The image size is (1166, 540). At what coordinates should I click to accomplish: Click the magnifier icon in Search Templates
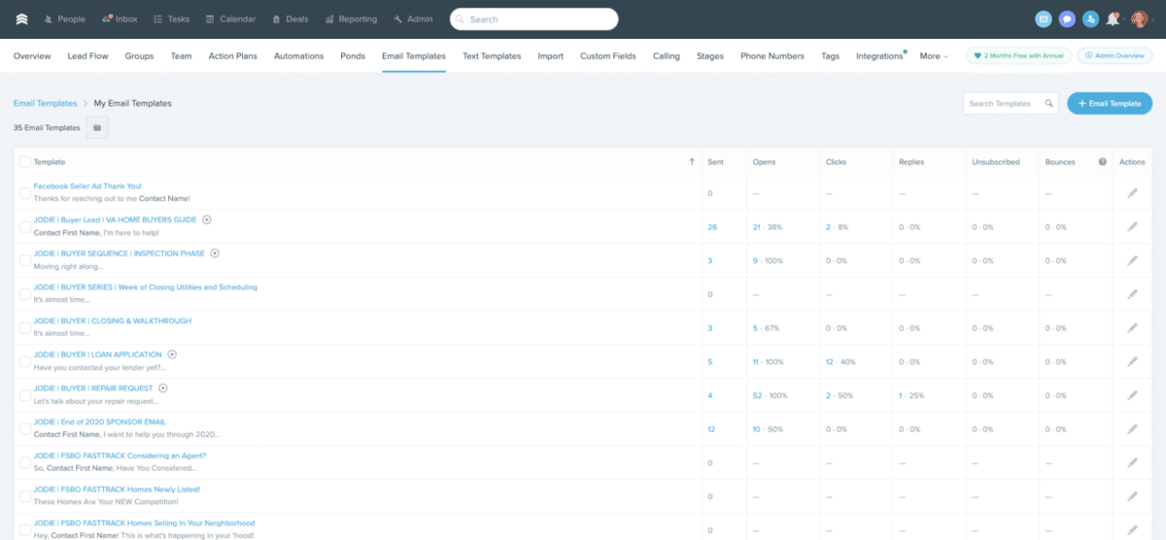pyautogui.click(x=1048, y=103)
